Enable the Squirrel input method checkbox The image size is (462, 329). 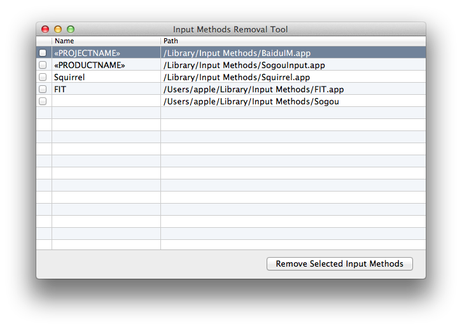coord(43,77)
